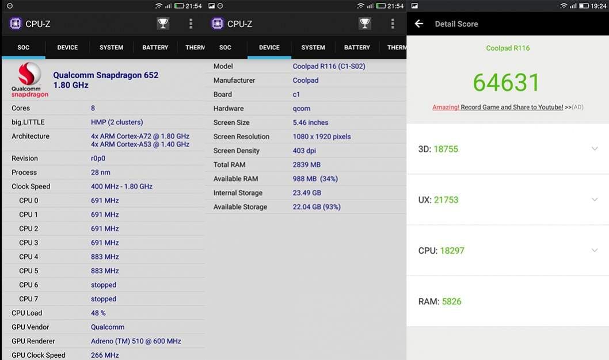This screenshot has width=609, height=360.
Task: Select SOC tab in left CPU-Z window
Action: [23, 47]
